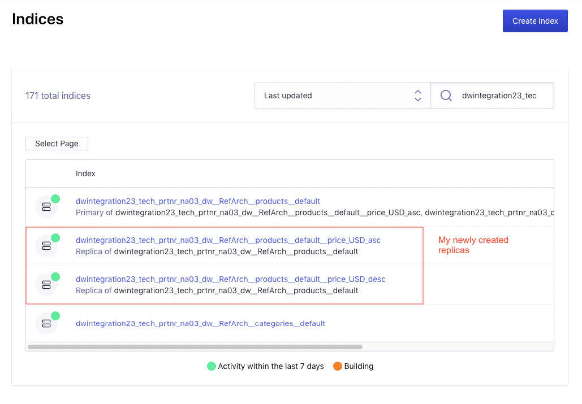Click green activity dot on price_USD_asc row

[x=55, y=237]
